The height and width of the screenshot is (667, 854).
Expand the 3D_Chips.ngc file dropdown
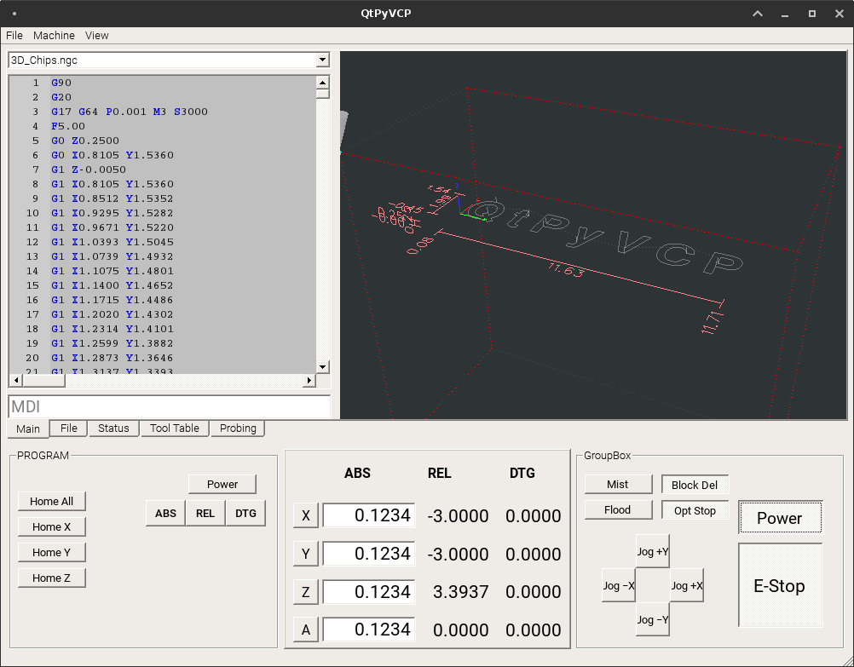tap(323, 60)
